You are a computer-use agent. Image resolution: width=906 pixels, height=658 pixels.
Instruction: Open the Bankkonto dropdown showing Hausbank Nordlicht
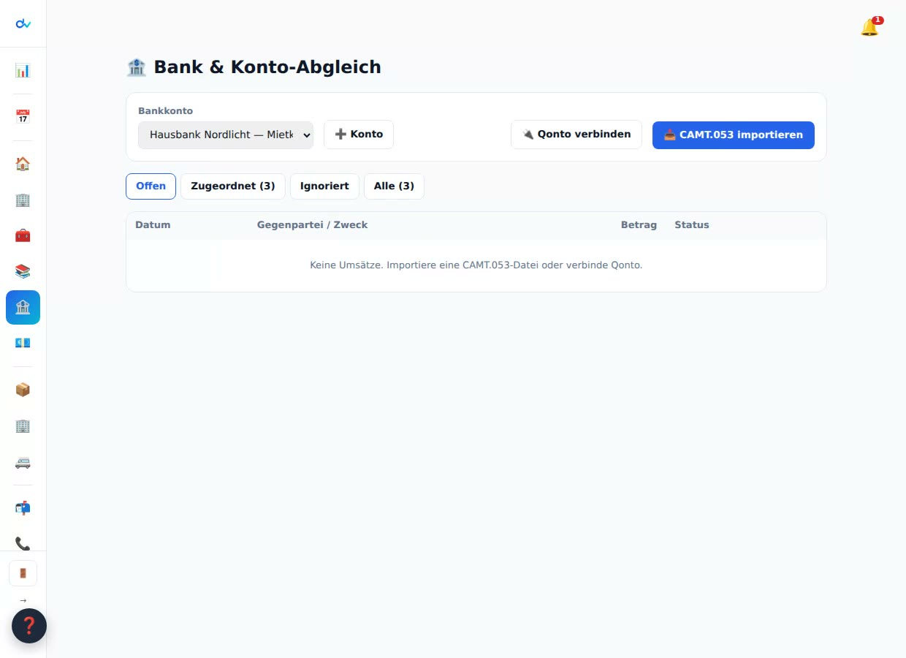tap(226, 135)
